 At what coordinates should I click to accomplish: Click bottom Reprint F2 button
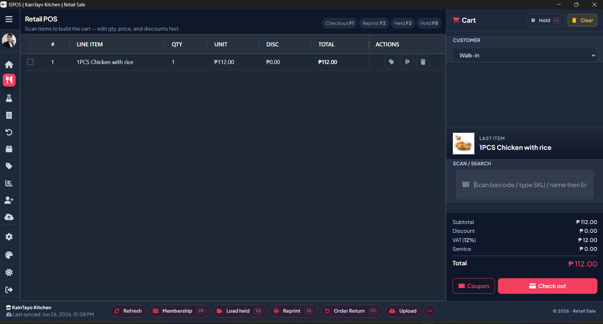point(294,311)
